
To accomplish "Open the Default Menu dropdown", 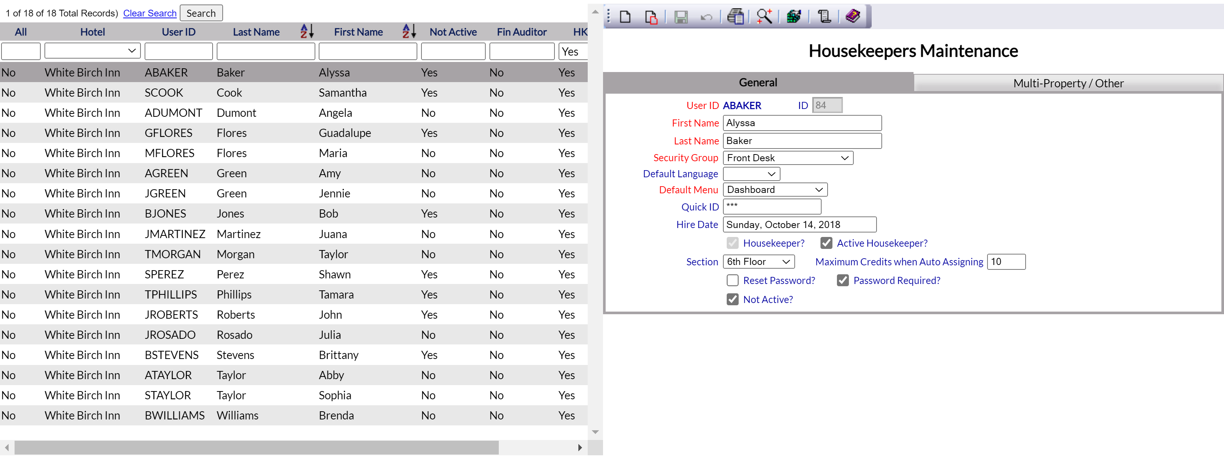I will click(x=775, y=190).
